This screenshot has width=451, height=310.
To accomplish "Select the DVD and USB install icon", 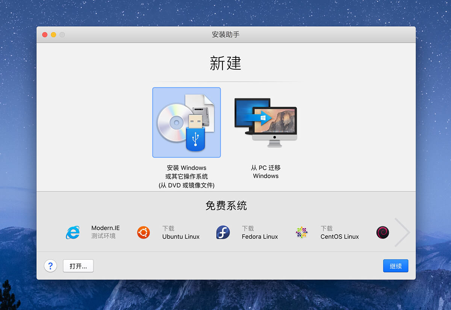I will click(186, 123).
